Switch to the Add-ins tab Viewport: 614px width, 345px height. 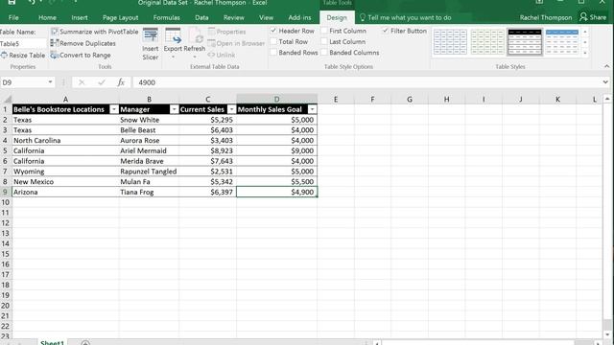click(x=299, y=17)
